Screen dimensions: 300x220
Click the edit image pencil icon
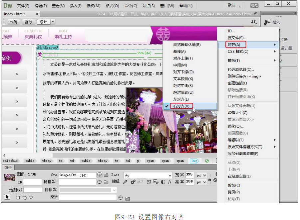coord(125,182)
